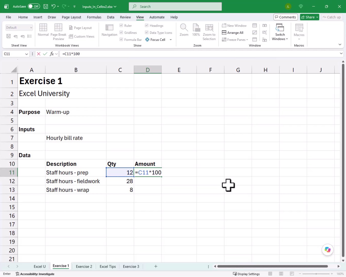Open the Name Box dropdown
The image size is (346, 277).
coord(26,54)
